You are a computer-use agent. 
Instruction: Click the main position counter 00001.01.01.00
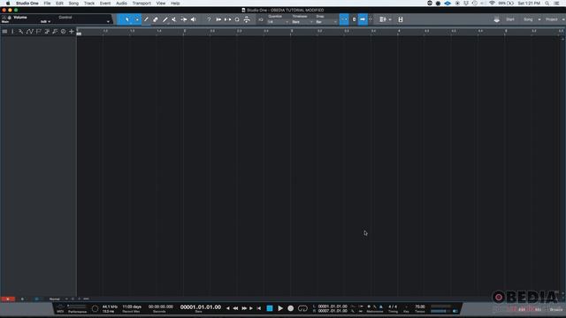(201, 307)
